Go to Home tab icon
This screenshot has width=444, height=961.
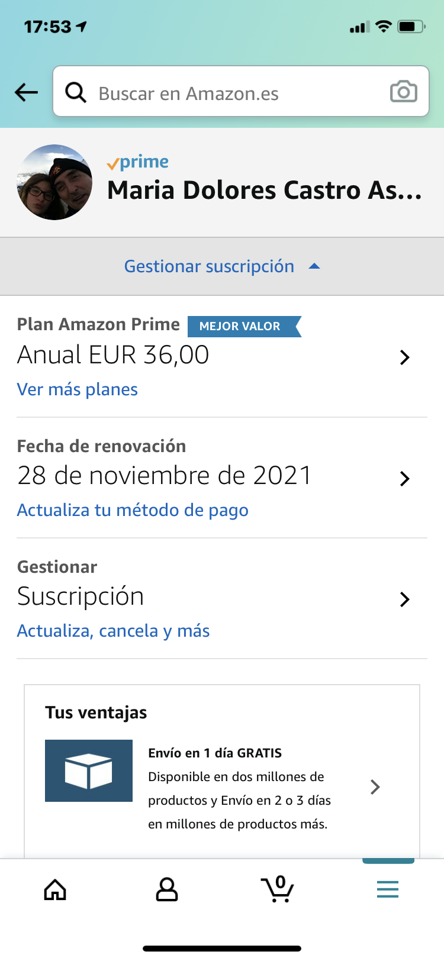(x=56, y=889)
